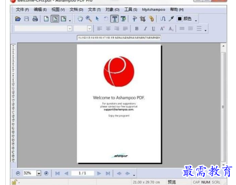Open the font name dropdown arrow

[x=69, y=28]
